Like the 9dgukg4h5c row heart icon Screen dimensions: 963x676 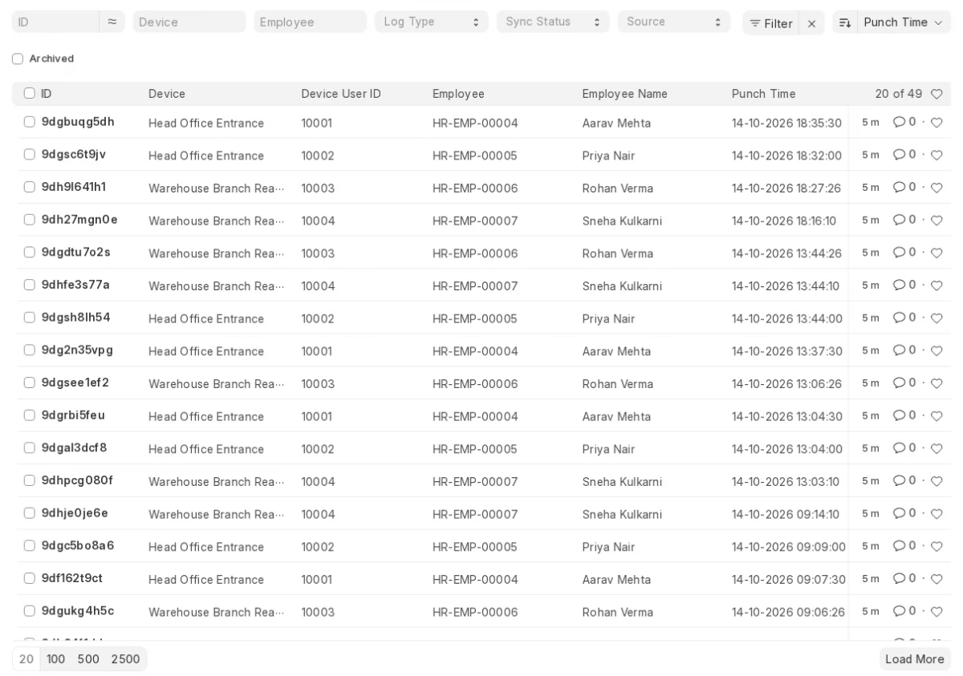pos(936,611)
